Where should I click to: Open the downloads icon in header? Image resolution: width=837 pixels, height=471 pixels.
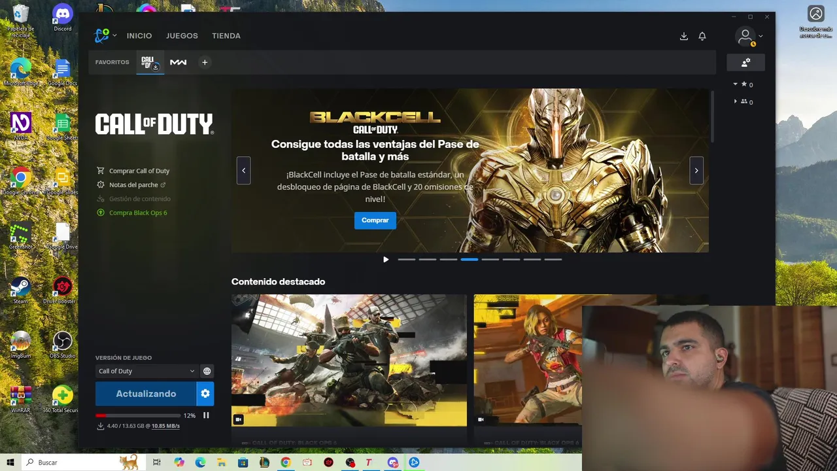click(684, 36)
